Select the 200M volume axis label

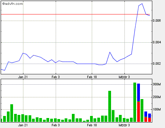(x=157, y=97)
